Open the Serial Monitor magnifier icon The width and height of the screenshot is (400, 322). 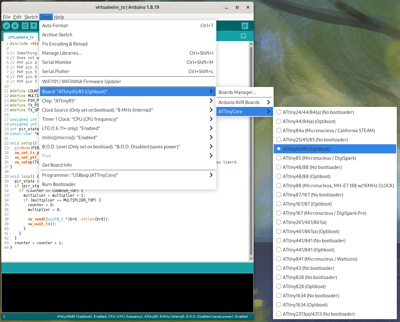click(245, 26)
